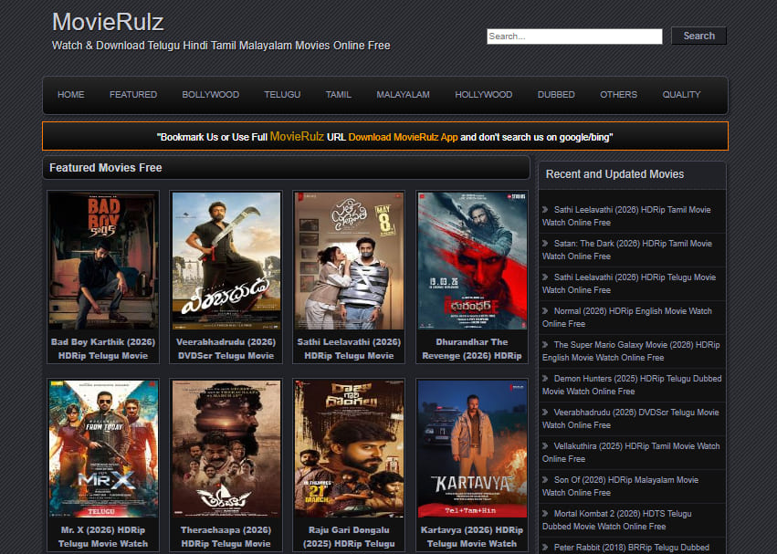Click Bad Boy Karthik (2026) title link
The height and width of the screenshot is (554, 777).
(x=103, y=349)
